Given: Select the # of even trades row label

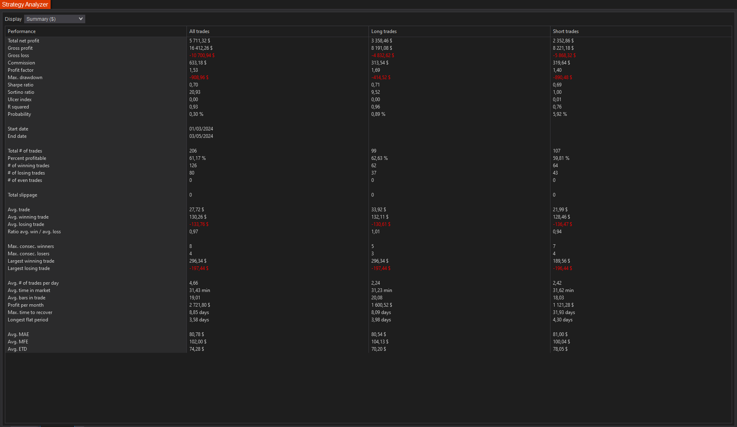Looking at the screenshot, I should pos(25,180).
